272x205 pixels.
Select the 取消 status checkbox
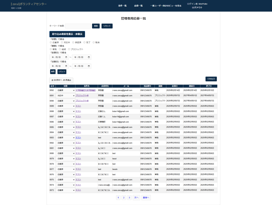[x=93, y=42]
